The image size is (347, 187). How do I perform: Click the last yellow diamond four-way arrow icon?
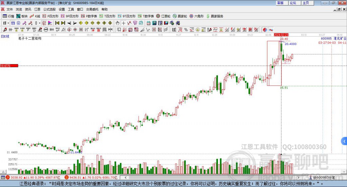click(110, 23)
